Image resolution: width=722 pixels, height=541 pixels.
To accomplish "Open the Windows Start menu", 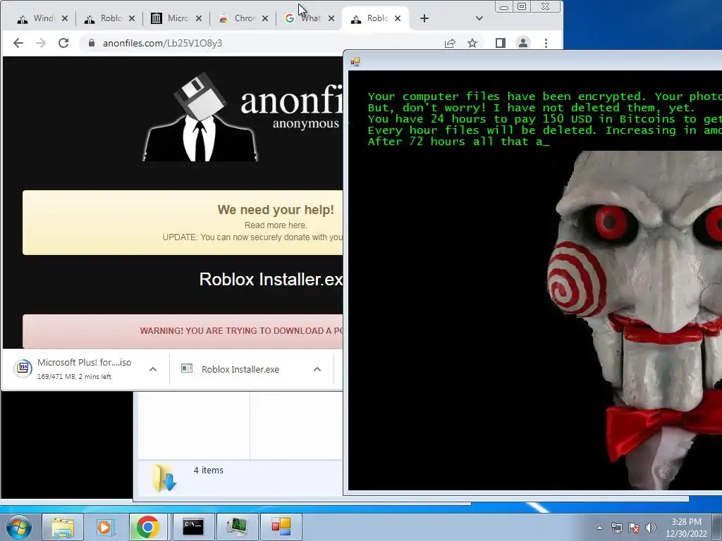I will [x=19, y=527].
